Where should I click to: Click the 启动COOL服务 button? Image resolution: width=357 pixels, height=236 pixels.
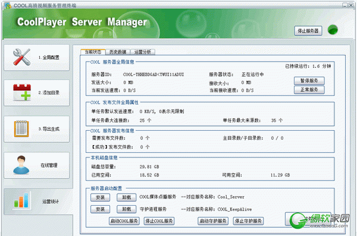click(124, 221)
